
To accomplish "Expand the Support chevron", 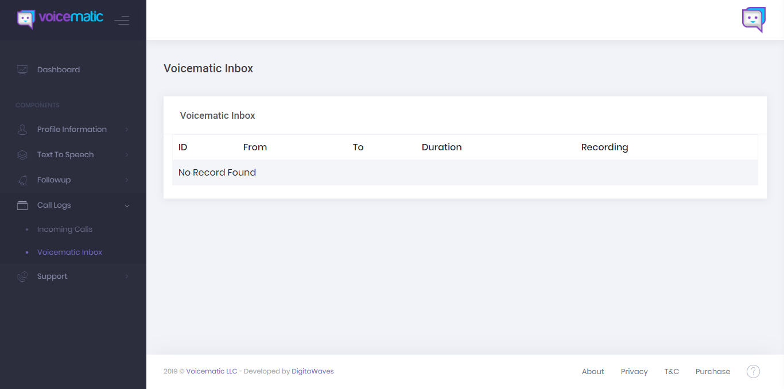I will coord(127,277).
